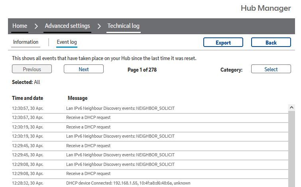Click the Previous page button
The image size is (301, 187).
32,69
